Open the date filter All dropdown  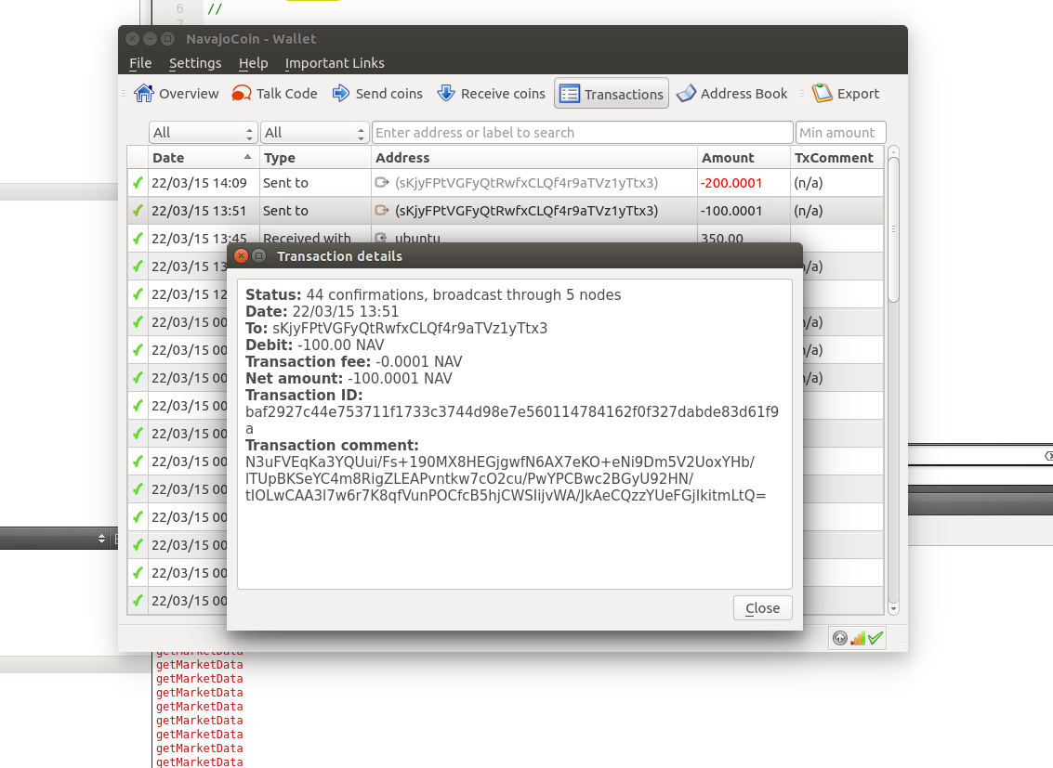pos(203,133)
